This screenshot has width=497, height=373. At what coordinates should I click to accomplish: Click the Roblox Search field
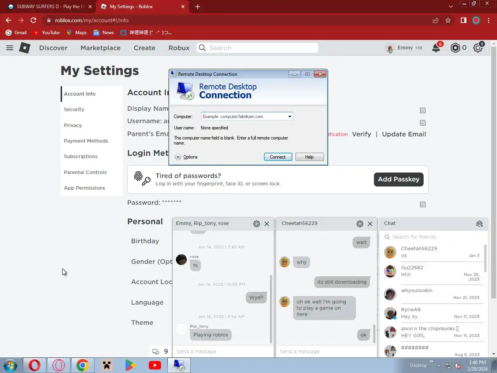pyautogui.click(x=257, y=48)
